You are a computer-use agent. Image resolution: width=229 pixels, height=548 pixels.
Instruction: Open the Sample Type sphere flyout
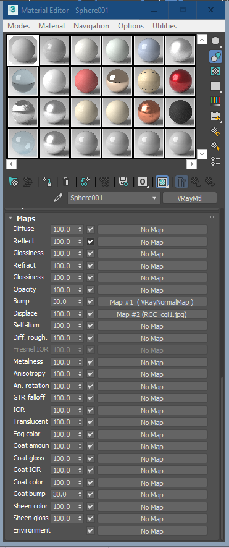point(216,41)
